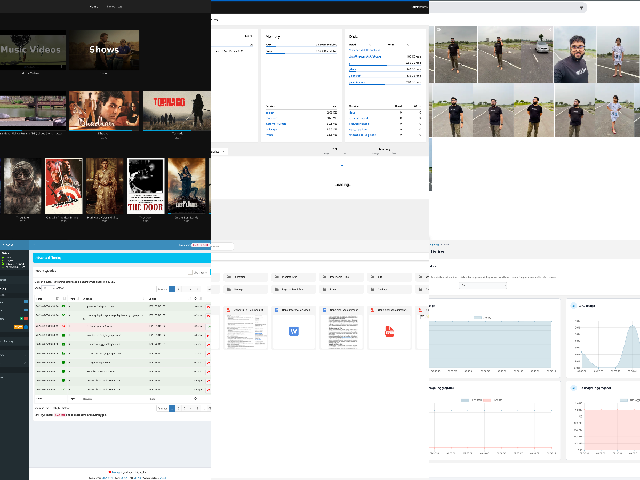Expand the Advanced filtering panel in Pi-hole
This screenshot has height=480, width=640.
[x=122, y=258]
